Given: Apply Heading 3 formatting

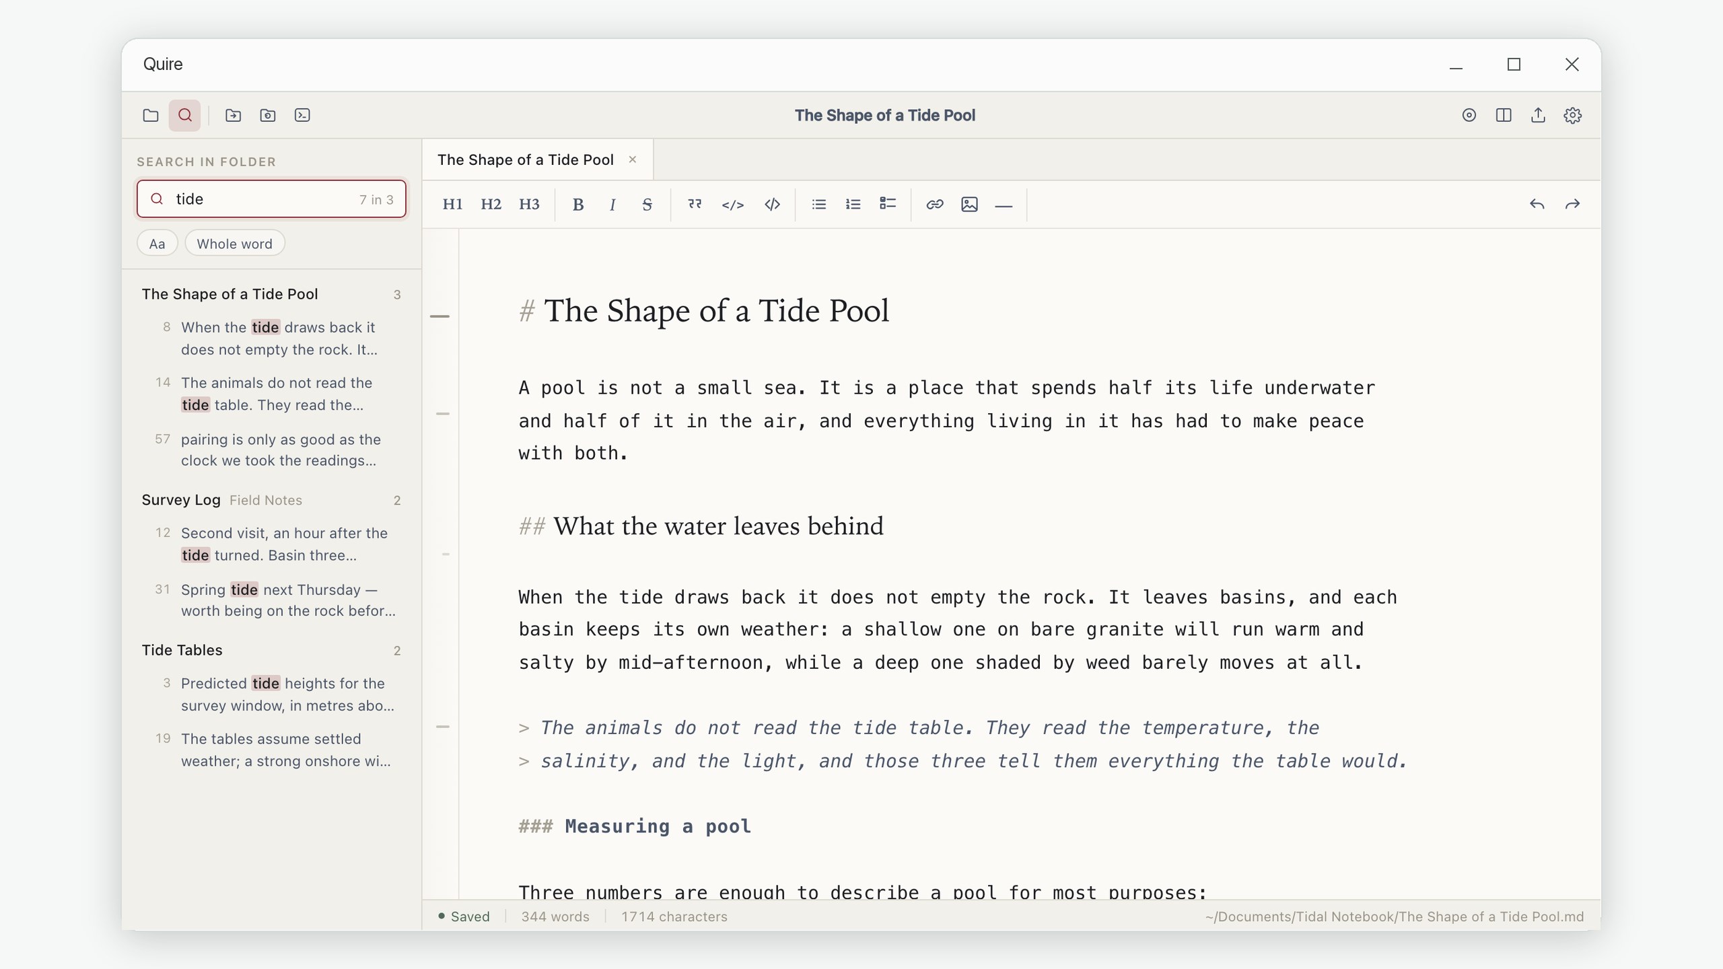Looking at the screenshot, I should point(529,205).
